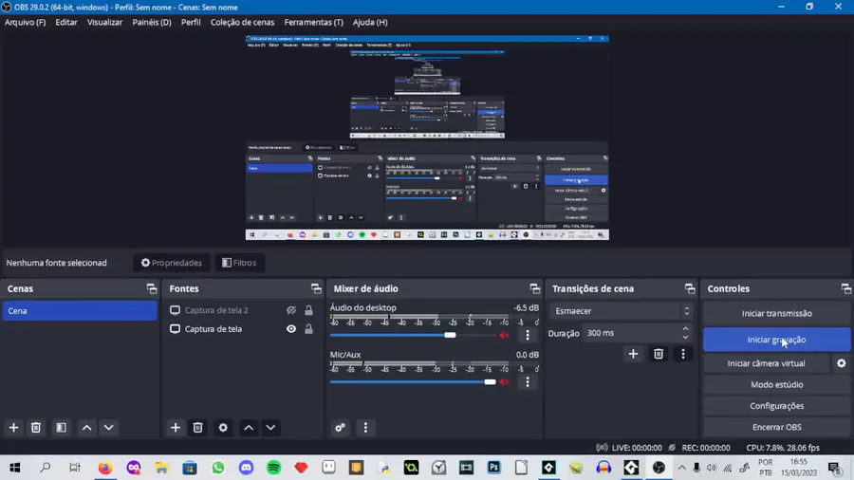Open Editar menu
The height and width of the screenshot is (480, 854).
[x=66, y=23]
